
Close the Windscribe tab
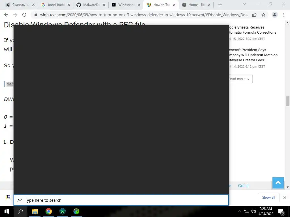(139, 5)
